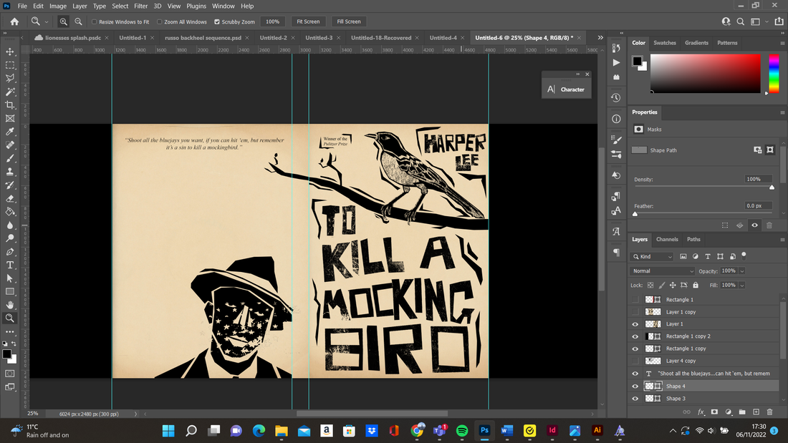Click the Home icon in options bar

[x=14, y=21]
